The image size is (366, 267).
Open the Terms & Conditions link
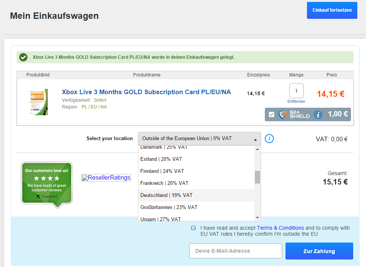click(280, 228)
